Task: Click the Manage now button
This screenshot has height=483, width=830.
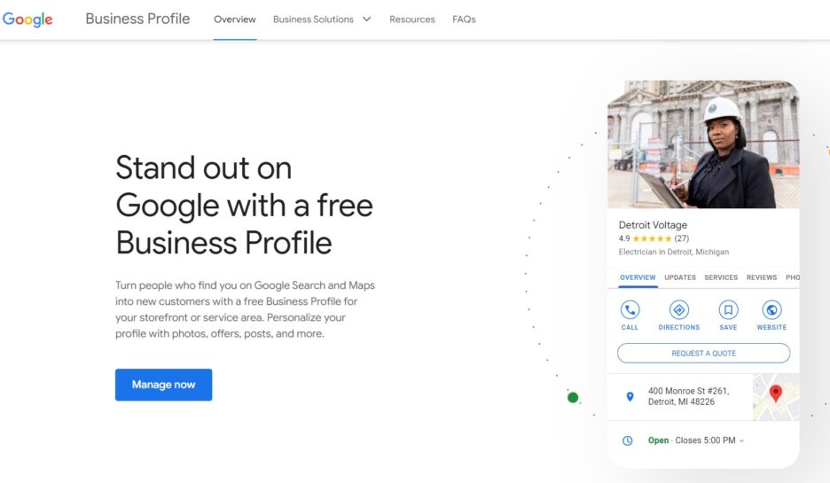Action: pyautogui.click(x=163, y=385)
